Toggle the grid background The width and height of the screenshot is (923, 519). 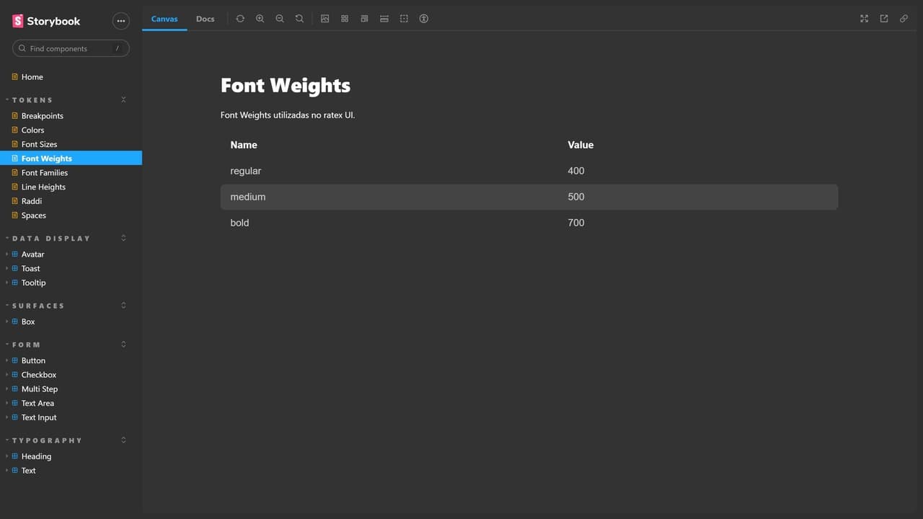click(345, 19)
